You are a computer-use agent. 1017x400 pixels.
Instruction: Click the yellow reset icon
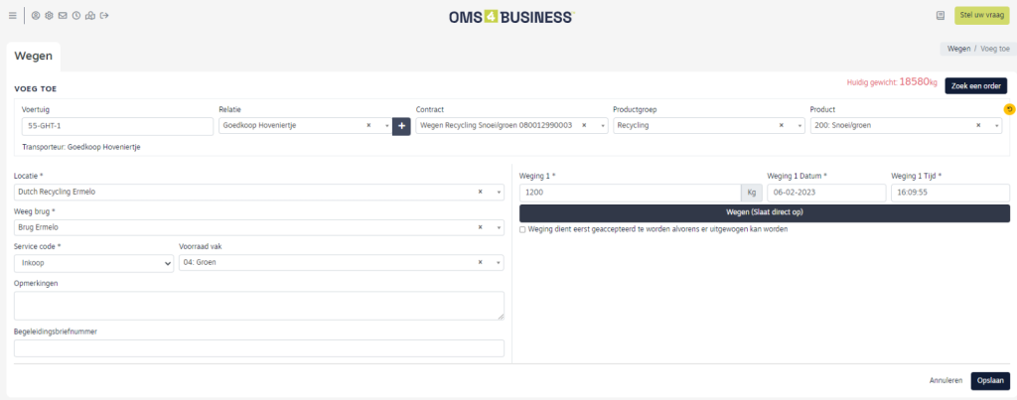(x=1009, y=109)
